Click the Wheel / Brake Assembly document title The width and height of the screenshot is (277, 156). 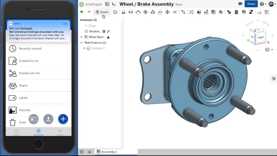[x=146, y=4]
